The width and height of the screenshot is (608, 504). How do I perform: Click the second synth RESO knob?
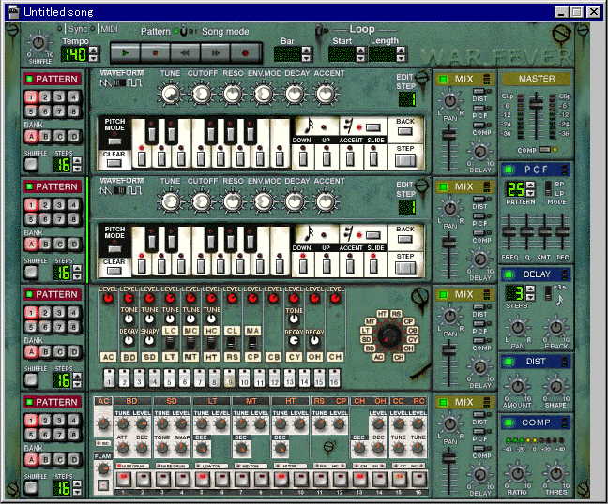coord(233,201)
